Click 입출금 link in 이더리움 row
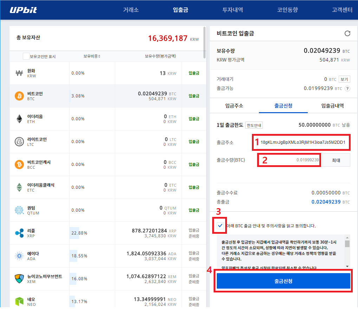 click(194, 119)
